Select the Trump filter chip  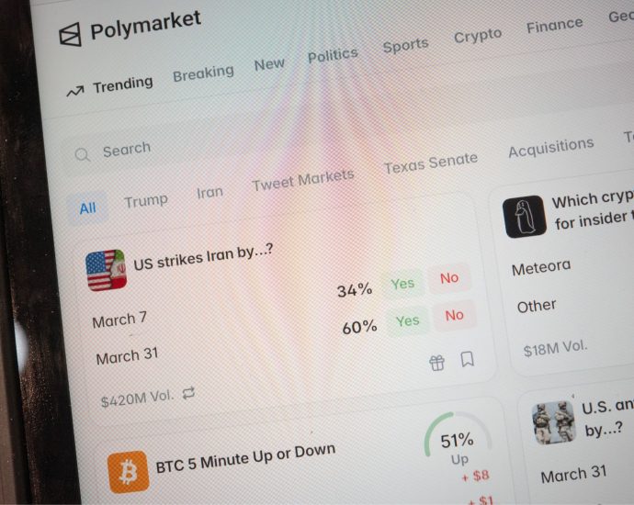pos(146,201)
